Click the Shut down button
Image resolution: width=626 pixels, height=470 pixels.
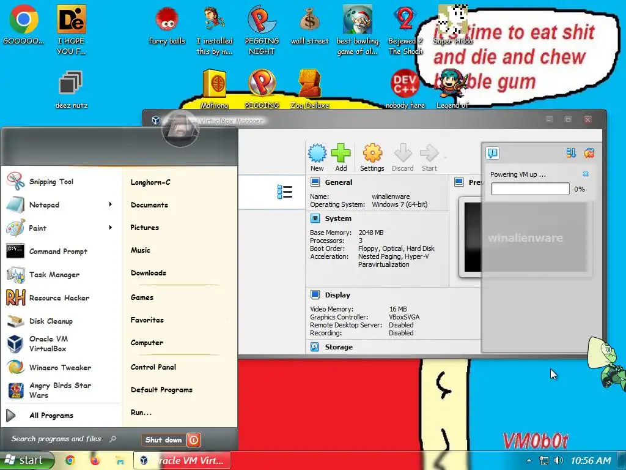coord(164,440)
